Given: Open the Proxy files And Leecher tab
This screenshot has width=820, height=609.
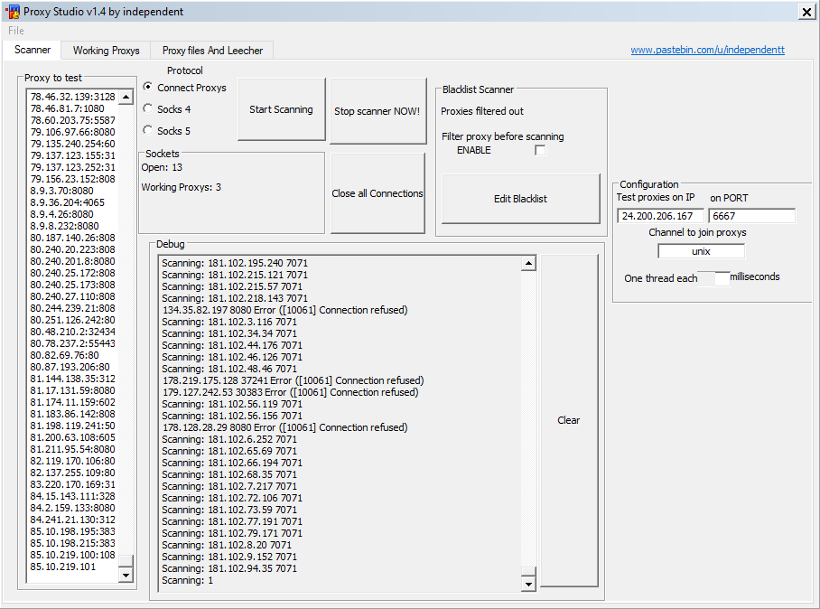Looking at the screenshot, I should point(212,51).
